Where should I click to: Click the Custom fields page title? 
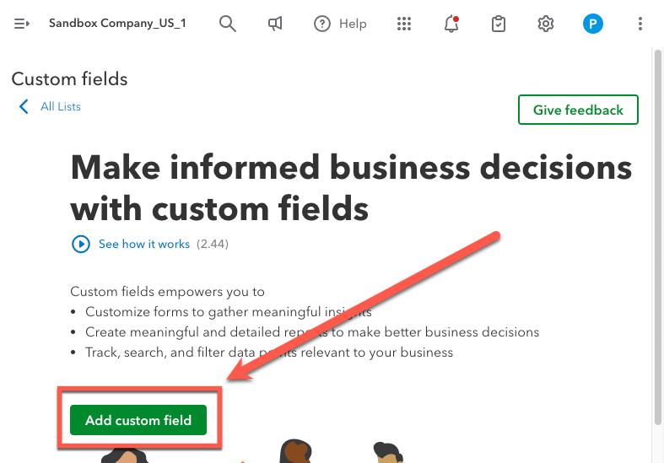tap(70, 79)
